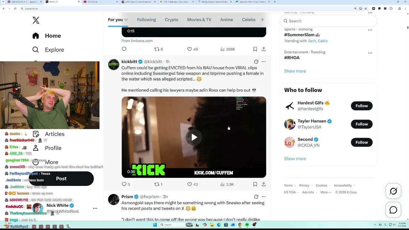Open account menu dots beside Nick White

tap(95, 208)
